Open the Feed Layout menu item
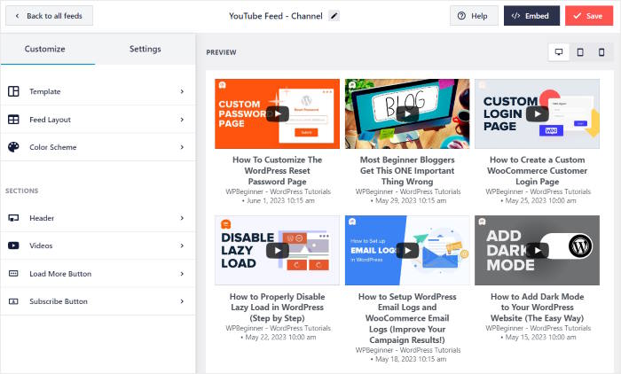Image resolution: width=621 pixels, height=374 pixels. (x=98, y=120)
